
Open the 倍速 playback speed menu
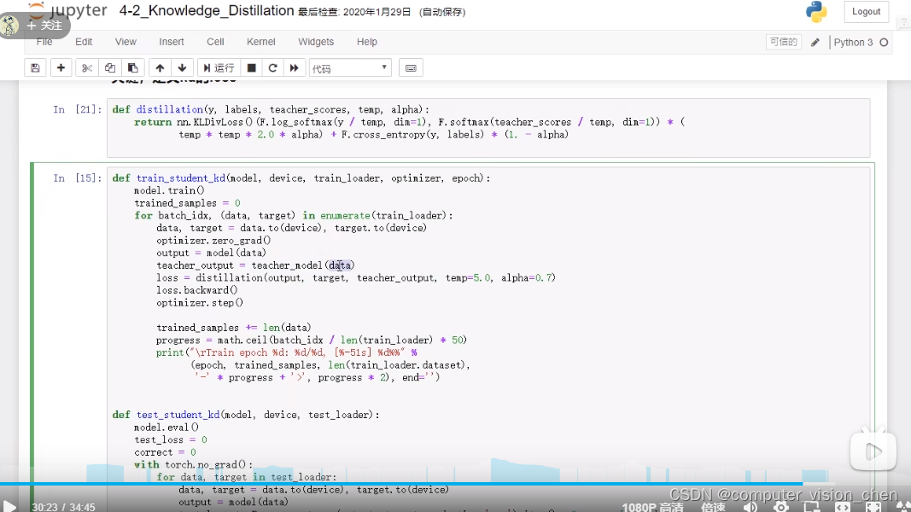(x=713, y=507)
